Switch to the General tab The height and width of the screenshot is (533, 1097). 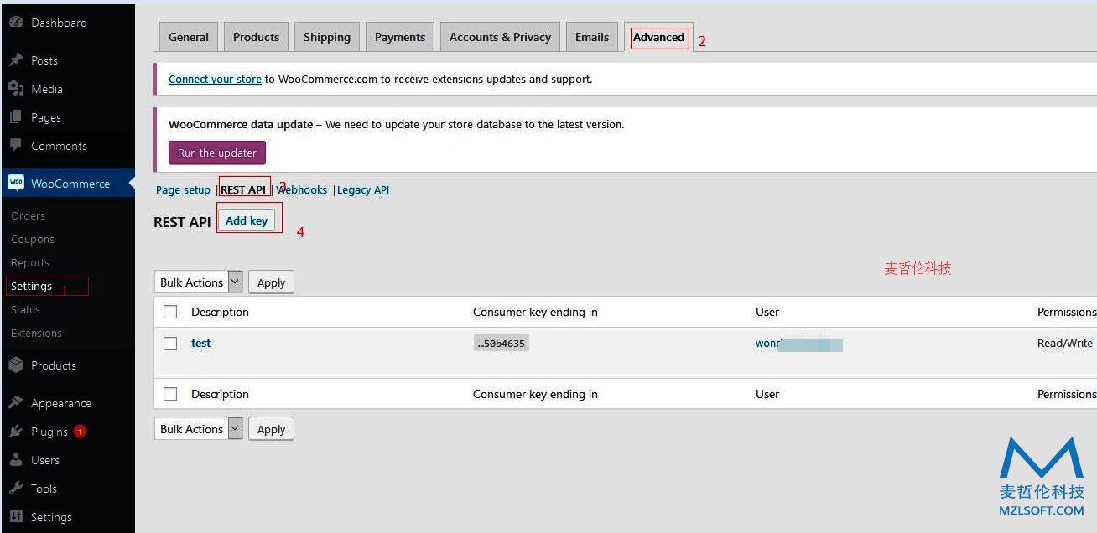click(189, 37)
